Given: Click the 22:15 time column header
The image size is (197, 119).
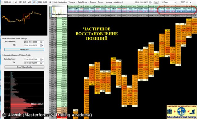Looking at the screenshot, I should tap(173, 16).
